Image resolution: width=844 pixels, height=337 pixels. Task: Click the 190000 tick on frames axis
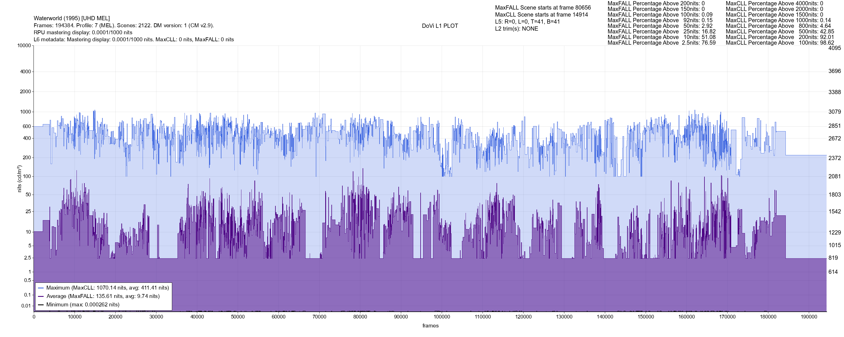coord(809,317)
